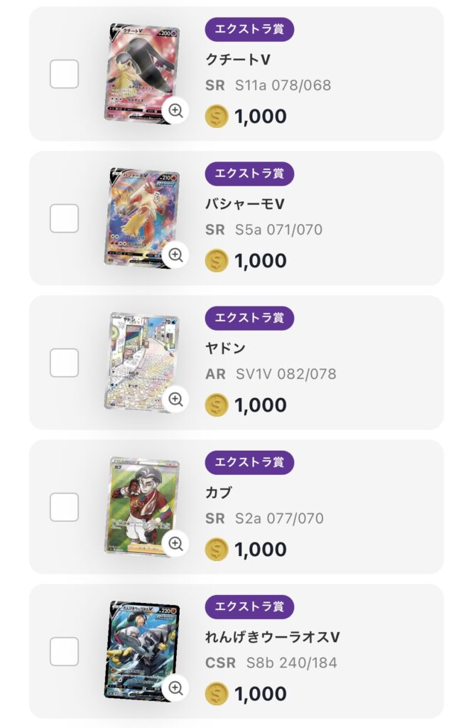Check the checkbox for クチートV
This screenshot has height=728, width=473.
pos(65,71)
